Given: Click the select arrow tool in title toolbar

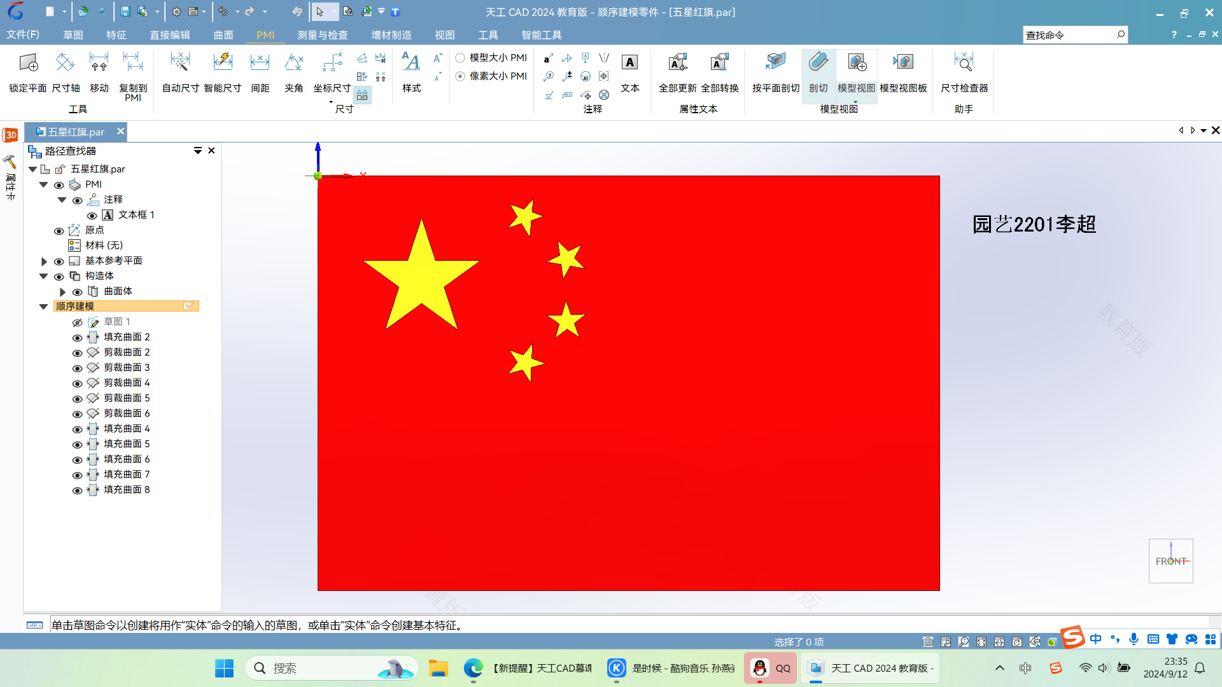Looking at the screenshot, I should pos(320,11).
